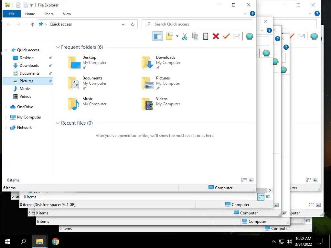Expand the My Computer tree node
Screen dimensions: 331x248
point(6,117)
